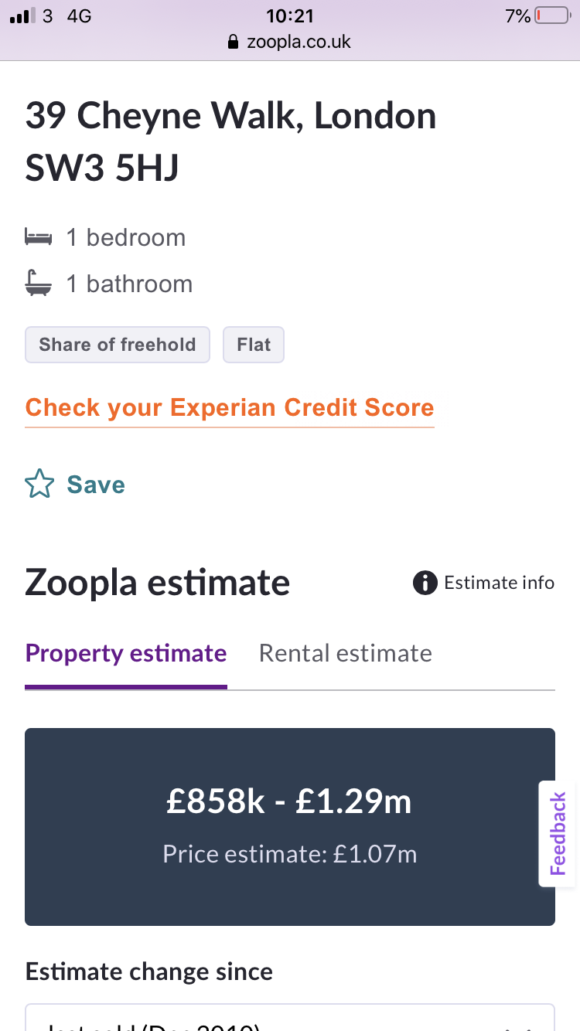Switch to the Rental estimate tab
The image size is (580, 1031).
[345, 653]
